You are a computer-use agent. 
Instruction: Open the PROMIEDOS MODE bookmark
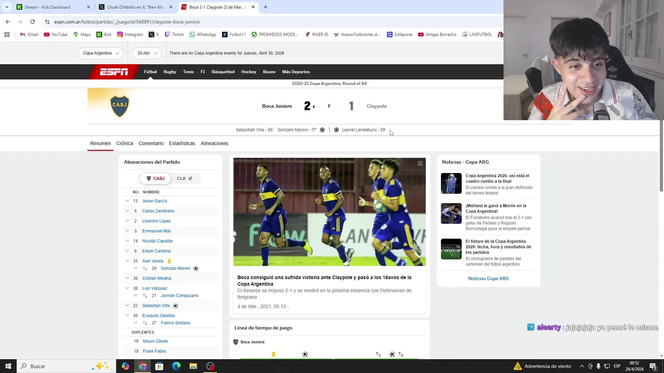(275, 35)
